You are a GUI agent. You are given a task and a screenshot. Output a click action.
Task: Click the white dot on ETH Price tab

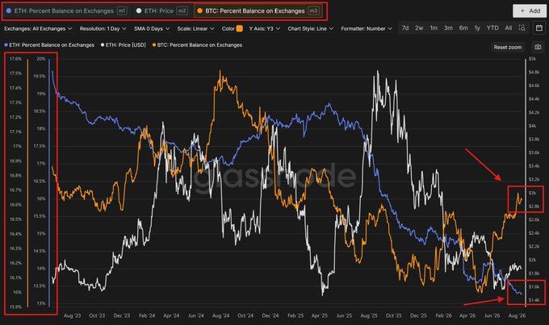tap(139, 10)
